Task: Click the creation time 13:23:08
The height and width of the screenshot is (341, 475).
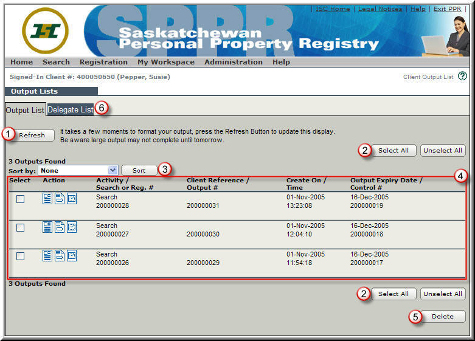Action: 299,205
